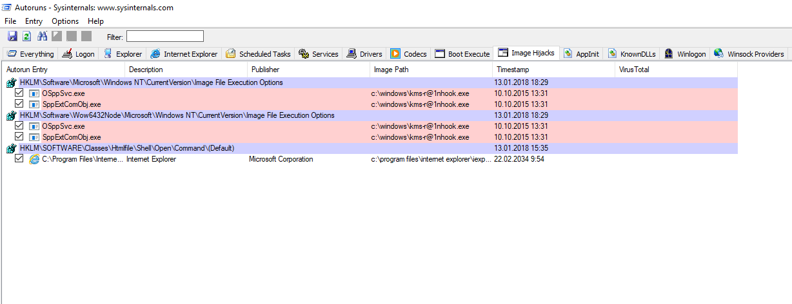
Task: Click the '22.02.2034 9:54' timestamp
Action: pos(519,159)
